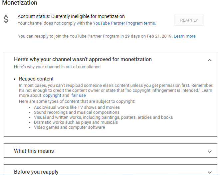Expand the "Before you reapply" chevron arrow
Screen dimensions: 220x175
(209, 172)
